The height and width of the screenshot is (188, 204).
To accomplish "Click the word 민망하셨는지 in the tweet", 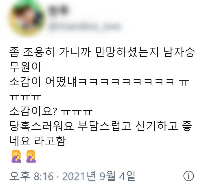I will click(x=127, y=52).
